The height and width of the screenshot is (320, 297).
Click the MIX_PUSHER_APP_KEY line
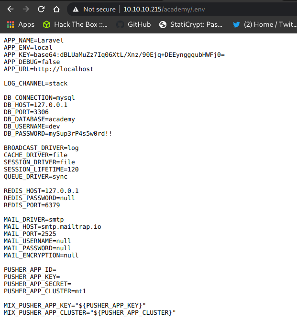point(75,305)
